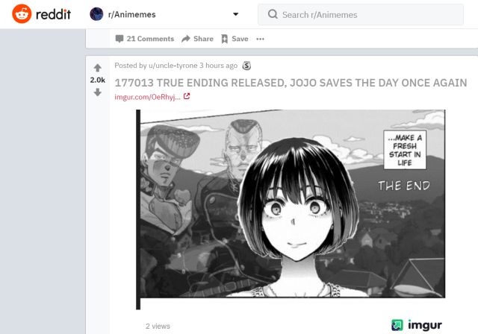Click the imgur logo under the image
478x334 pixels.
[417, 325]
